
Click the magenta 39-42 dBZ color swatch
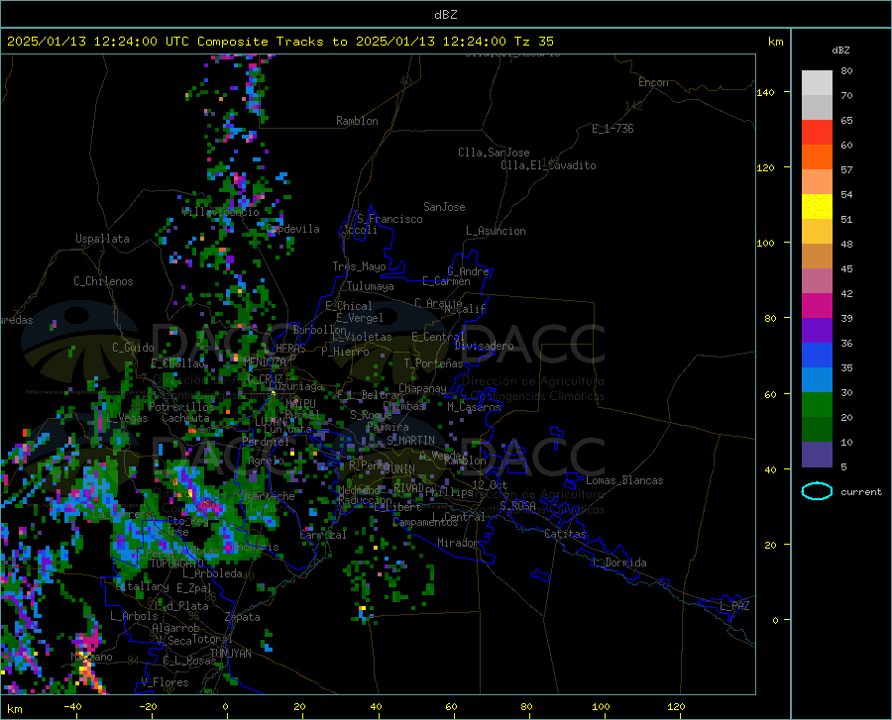click(x=817, y=306)
